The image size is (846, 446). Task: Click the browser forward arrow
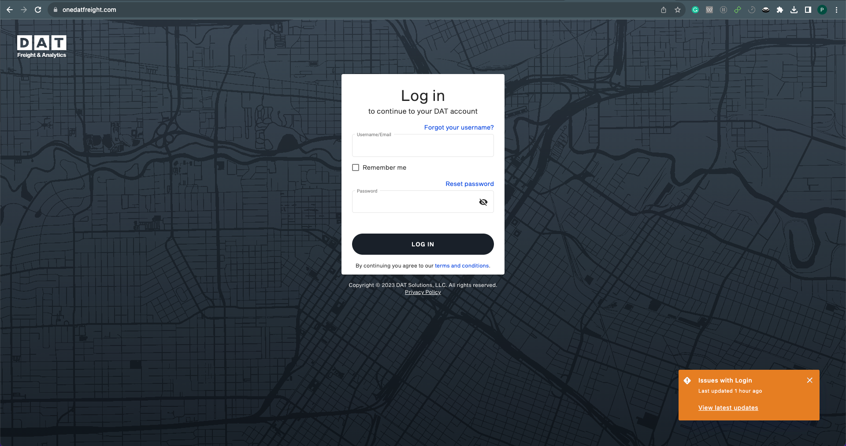(24, 10)
